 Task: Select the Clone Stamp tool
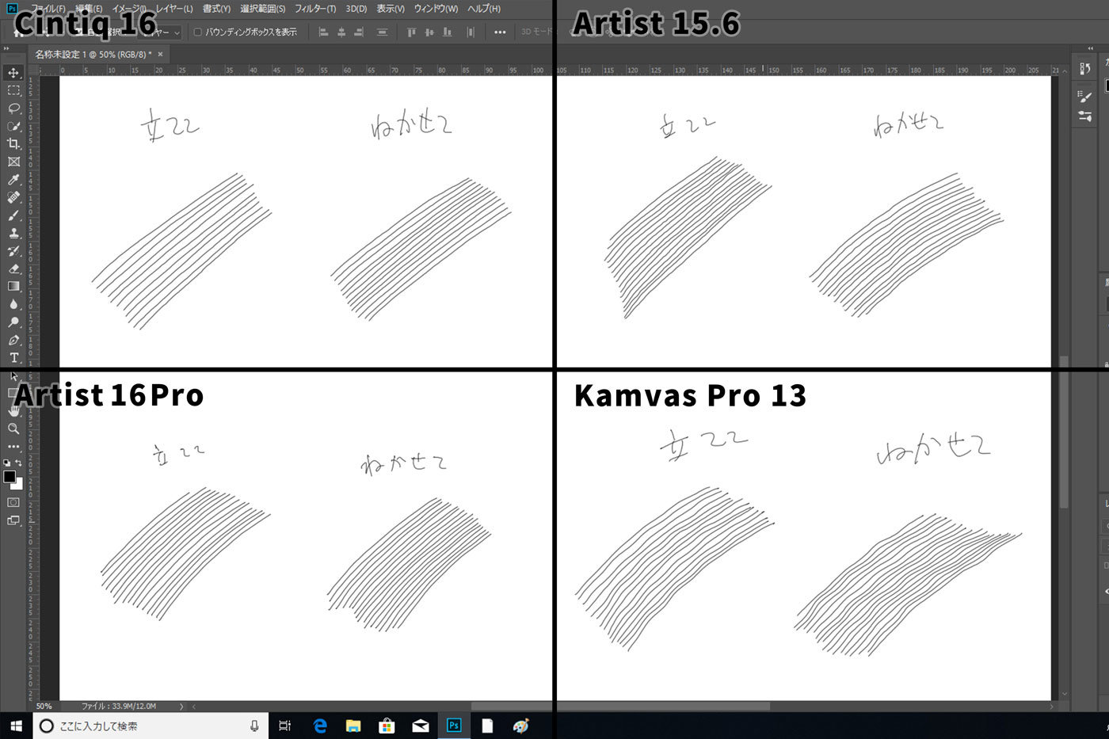[13, 233]
